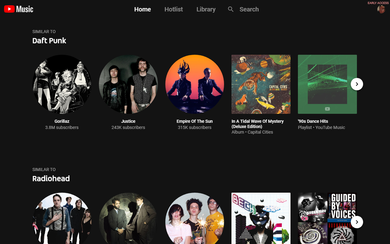Focus the Search field
This screenshot has height=244, width=390.
click(x=249, y=9)
